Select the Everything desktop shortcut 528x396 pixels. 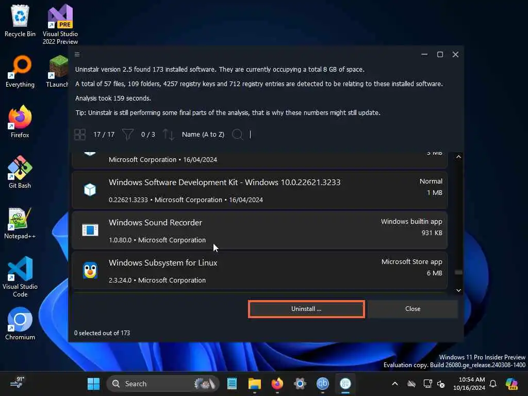[x=20, y=71]
